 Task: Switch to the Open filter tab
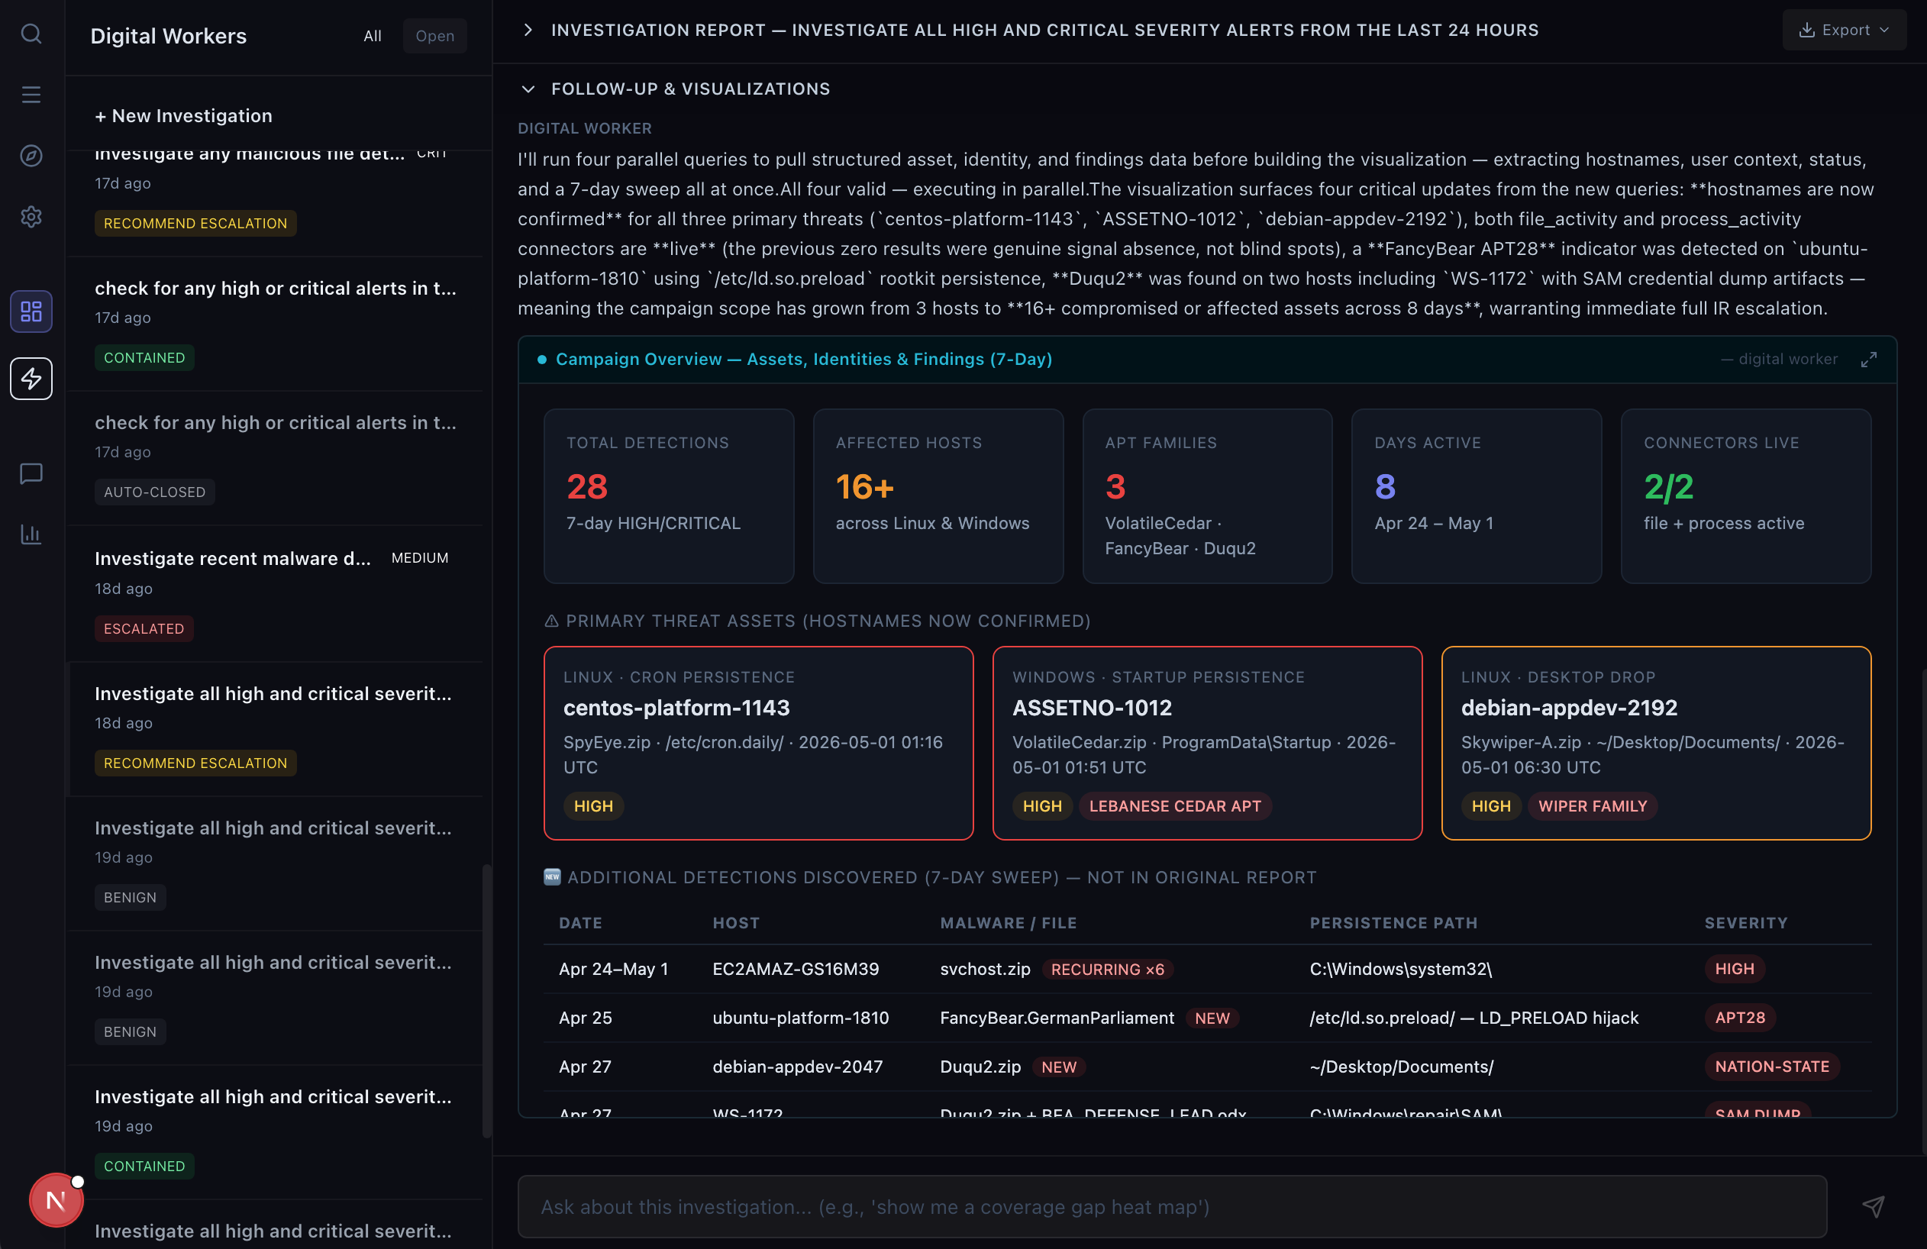pyautogui.click(x=434, y=36)
